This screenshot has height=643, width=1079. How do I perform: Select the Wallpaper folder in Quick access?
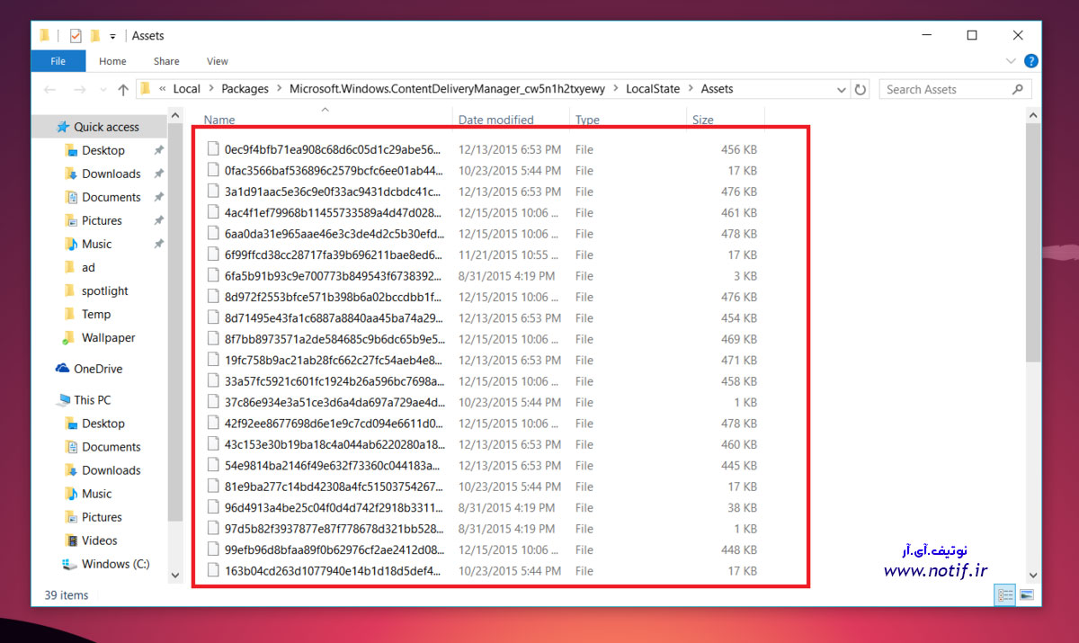coord(108,338)
